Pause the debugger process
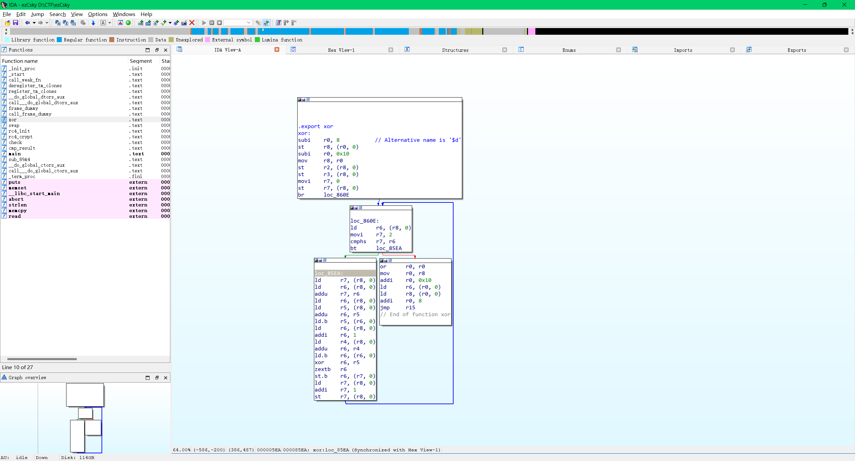 (x=212, y=23)
